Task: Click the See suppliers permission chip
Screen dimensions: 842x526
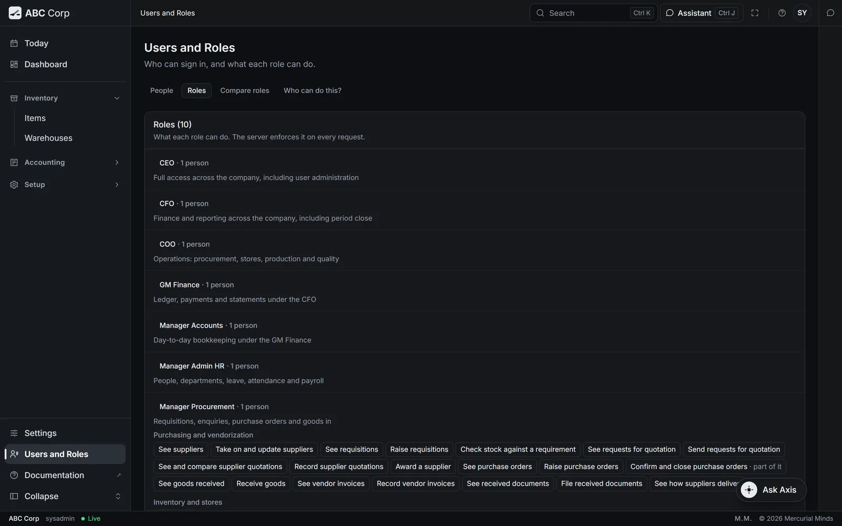Action: (x=181, y=450)
